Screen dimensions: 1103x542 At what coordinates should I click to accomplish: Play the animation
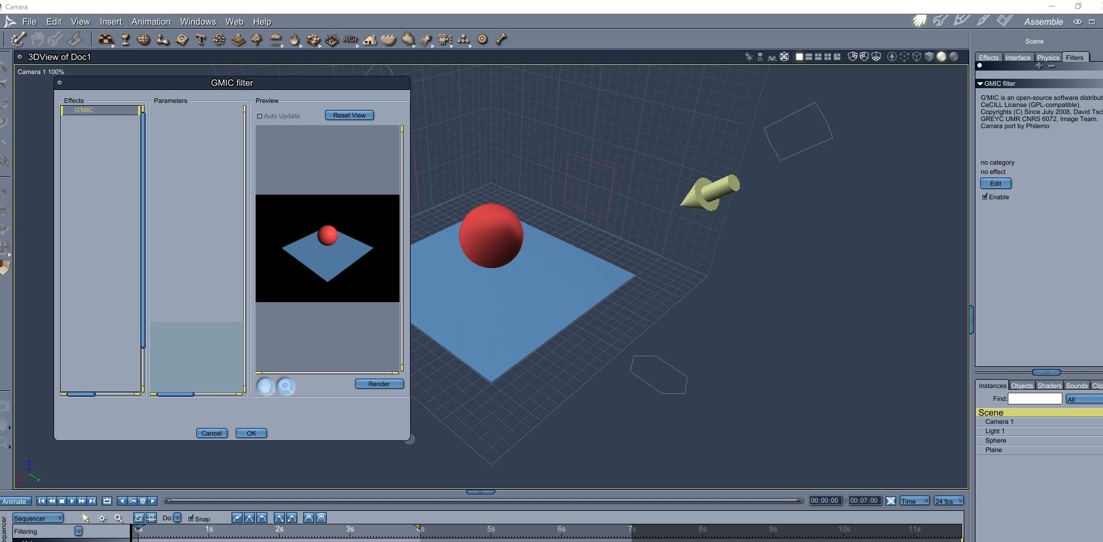[71, 501]
